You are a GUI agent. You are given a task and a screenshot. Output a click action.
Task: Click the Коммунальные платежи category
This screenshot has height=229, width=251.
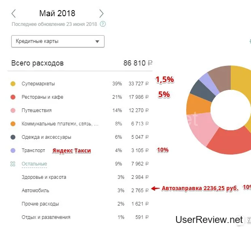[x=60, y=124]
